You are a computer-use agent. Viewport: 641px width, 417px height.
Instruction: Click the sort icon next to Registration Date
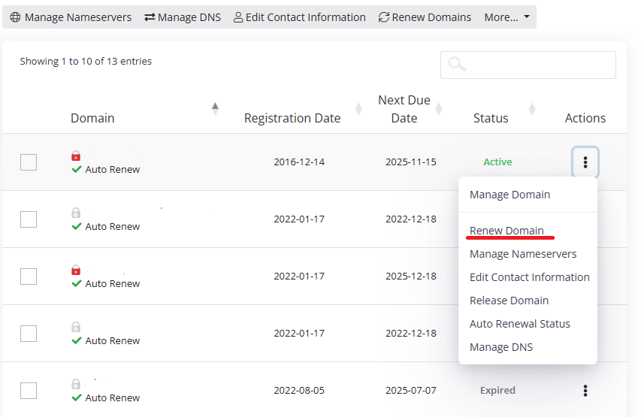[358, 109]
